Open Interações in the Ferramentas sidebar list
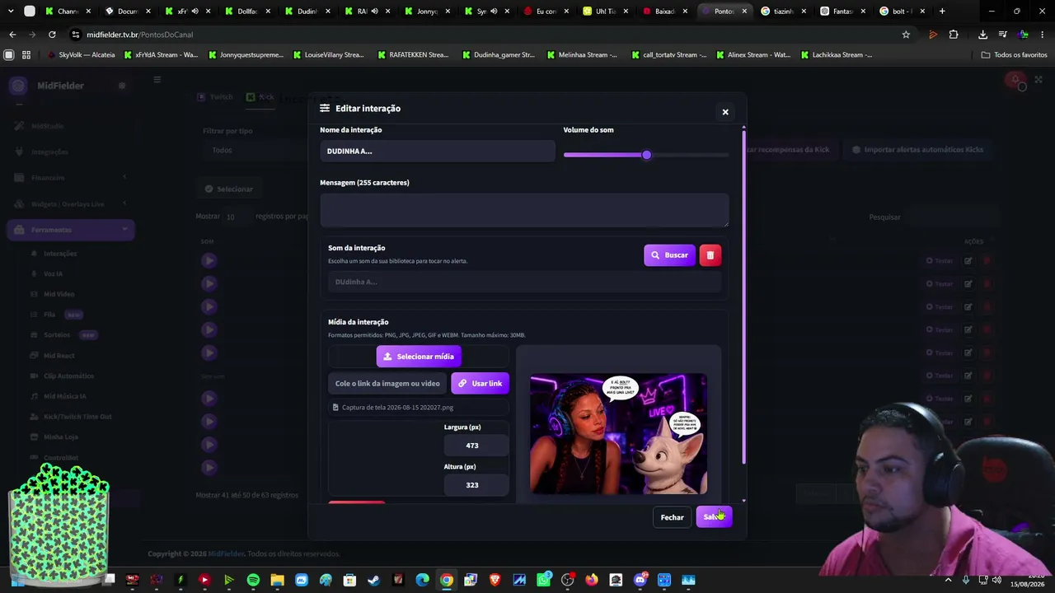Image resolution: width=1055 pixels, height=593 pixels. (60, 254)
